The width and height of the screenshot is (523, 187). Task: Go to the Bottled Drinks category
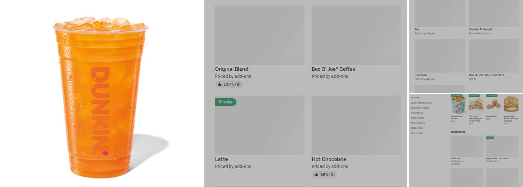417,128
